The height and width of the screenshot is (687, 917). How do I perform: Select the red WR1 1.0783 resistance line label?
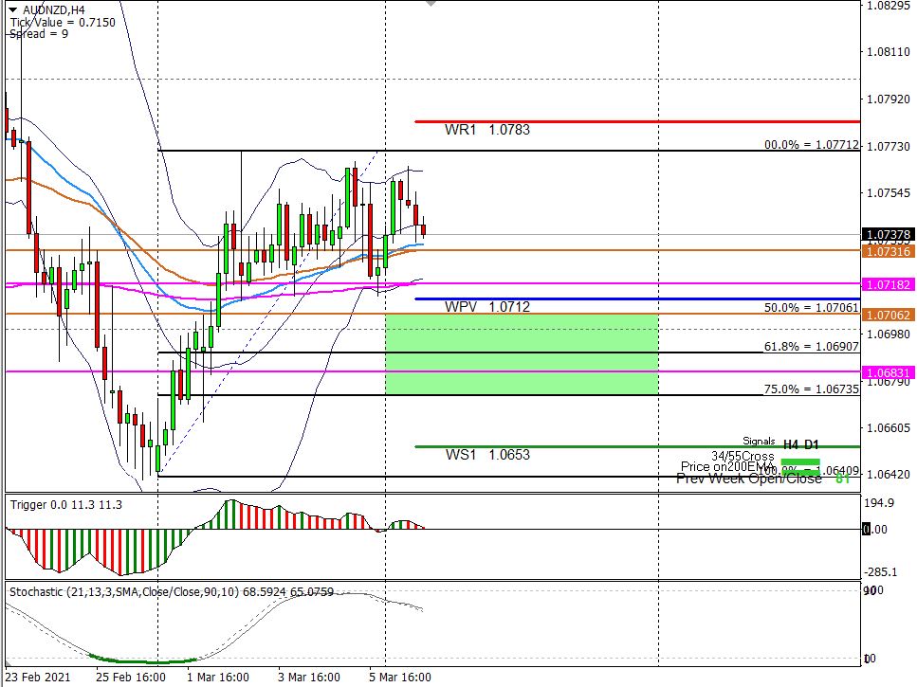[487, 130]
